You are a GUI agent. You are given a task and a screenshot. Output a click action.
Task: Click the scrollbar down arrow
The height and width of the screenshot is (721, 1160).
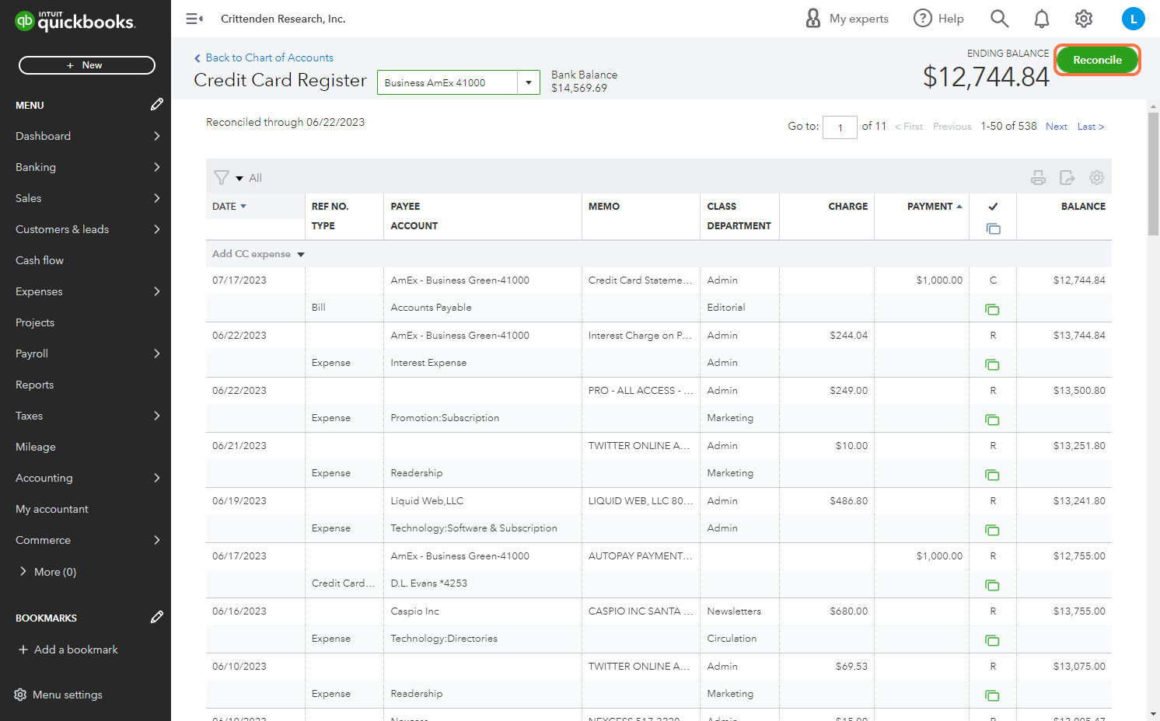click(x=1154, y=714)
